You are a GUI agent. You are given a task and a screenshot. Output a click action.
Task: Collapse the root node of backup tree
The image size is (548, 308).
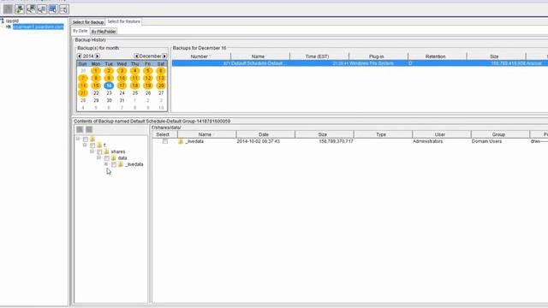click(78, 139)
